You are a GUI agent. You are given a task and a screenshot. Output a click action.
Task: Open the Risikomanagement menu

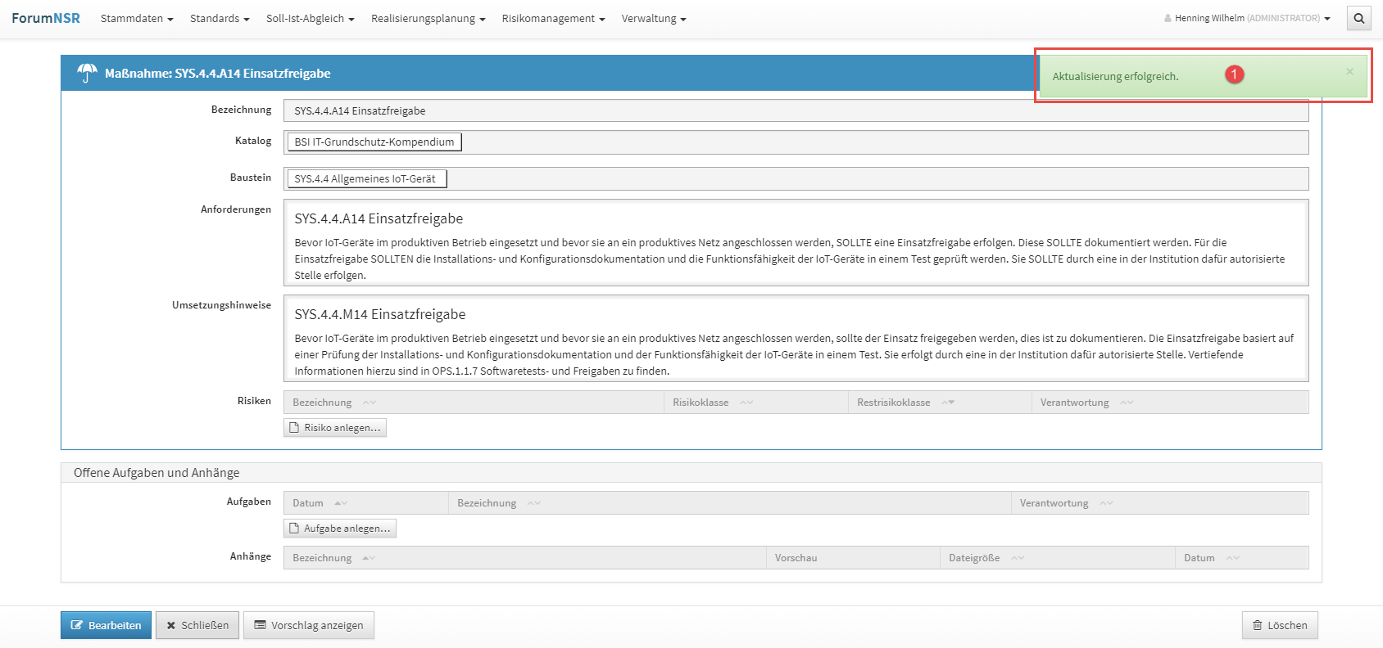click(x=553, y=18)
